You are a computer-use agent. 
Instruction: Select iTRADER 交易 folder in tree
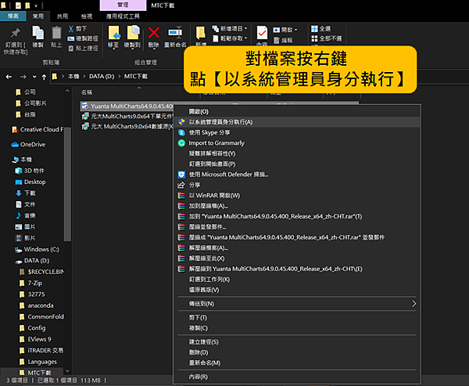[41, 351]
